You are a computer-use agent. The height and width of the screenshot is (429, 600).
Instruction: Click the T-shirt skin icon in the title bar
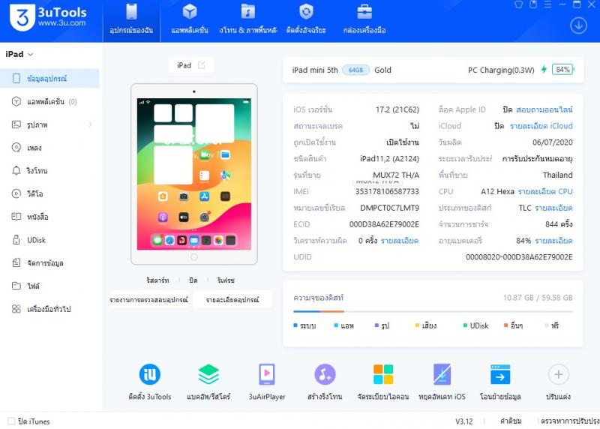pyautogui.click(x=518, y=4)
